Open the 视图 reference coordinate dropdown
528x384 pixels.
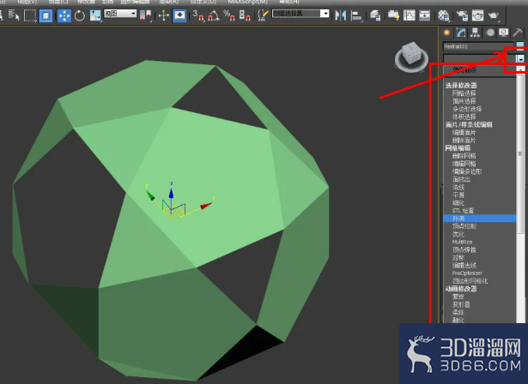(x=120, y=14)
